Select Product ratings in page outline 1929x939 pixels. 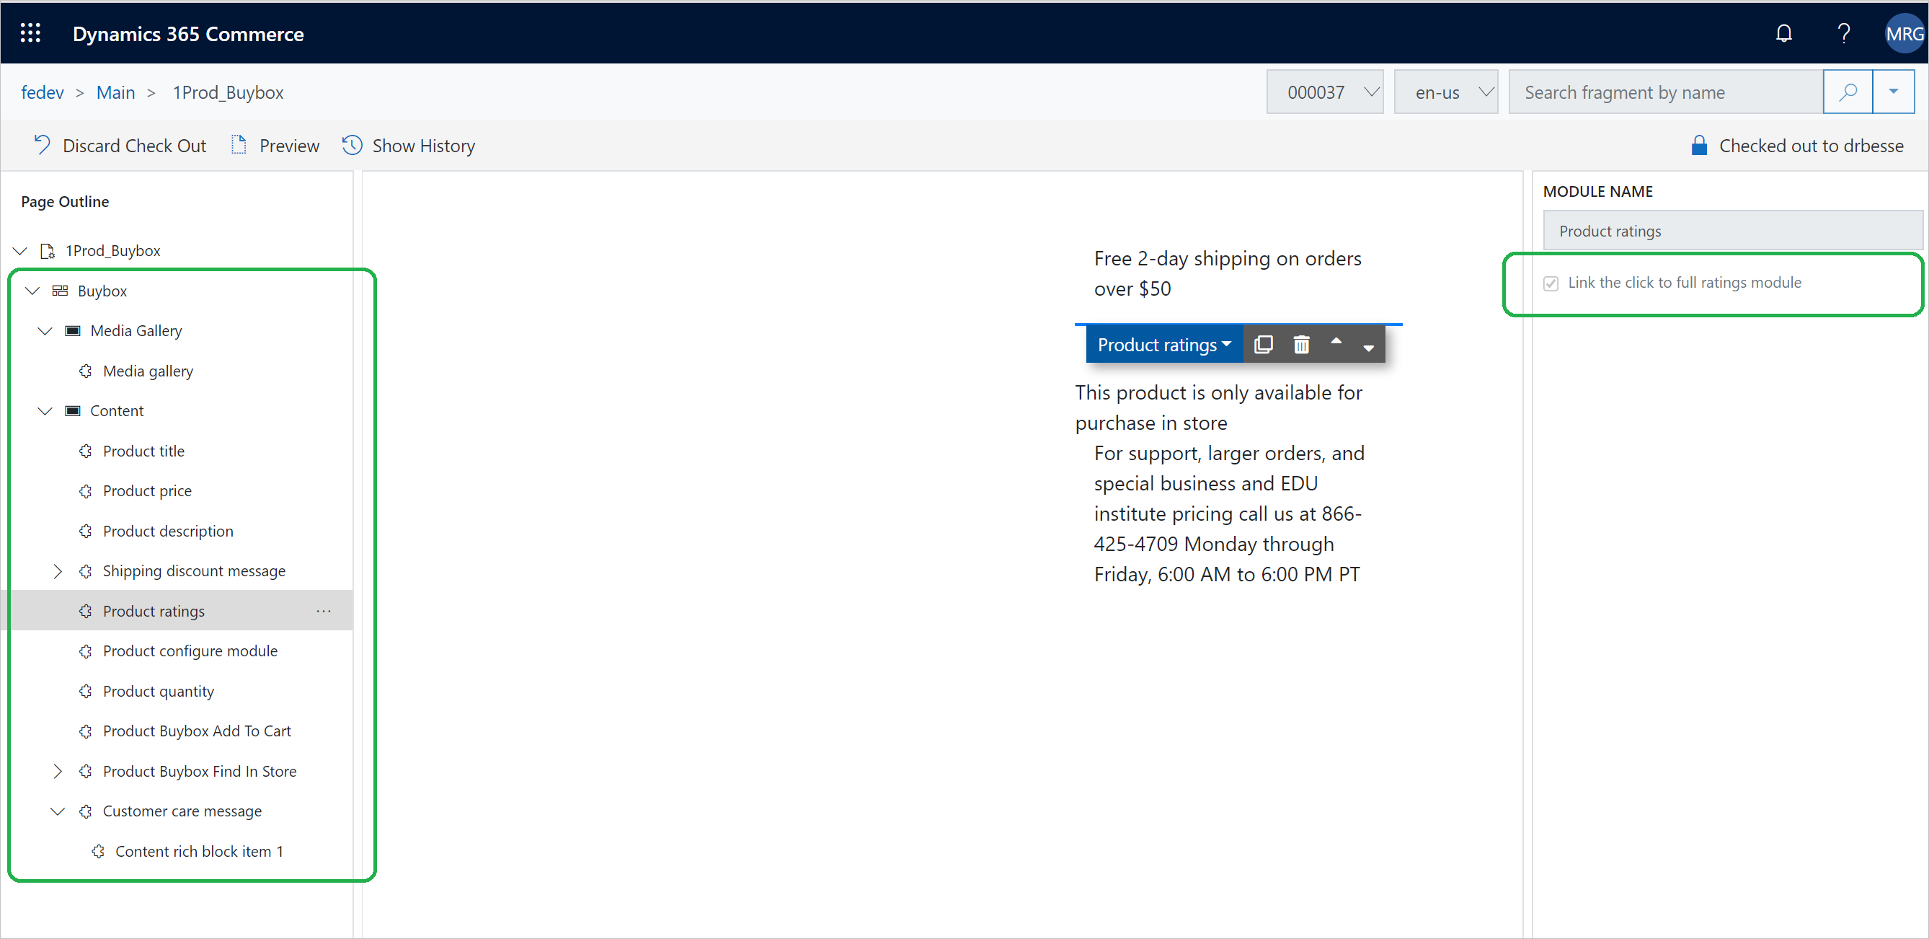pyautogui.click(x=154, y=609)
